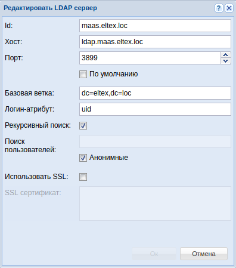Image resolution: width=236 pixels, height=268 pixels.
Task: Click the greyed-out Ок button
Action: point(154,254)
